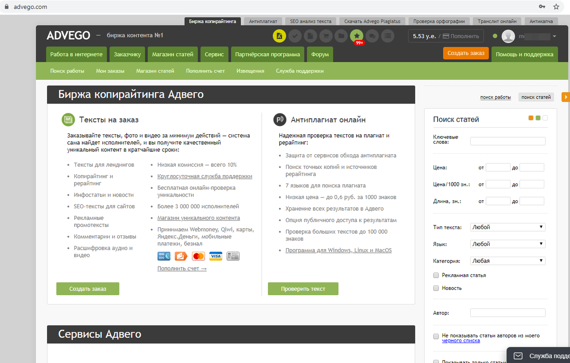Click the browser password key icon
The width and height of the screenshot is (570, 363).
[542, 7]
